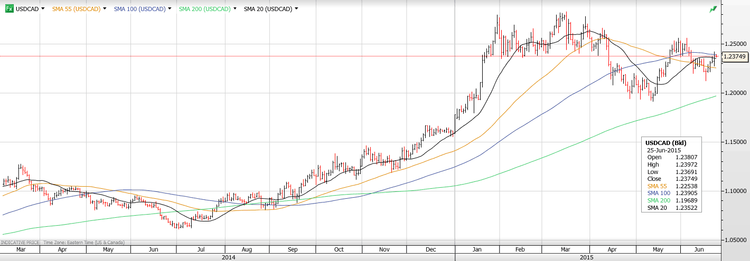Open the SMA 100 (USDCAD) dropdown menu
Image resolution: width=750 pixels, height=261 pixels.
click(170, 9)
